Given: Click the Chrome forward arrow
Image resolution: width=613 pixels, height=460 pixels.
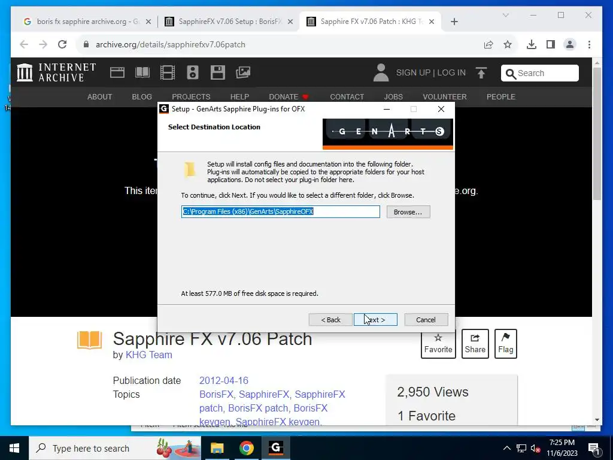Looking at the screenshot, I should click(x=43, y=44).
